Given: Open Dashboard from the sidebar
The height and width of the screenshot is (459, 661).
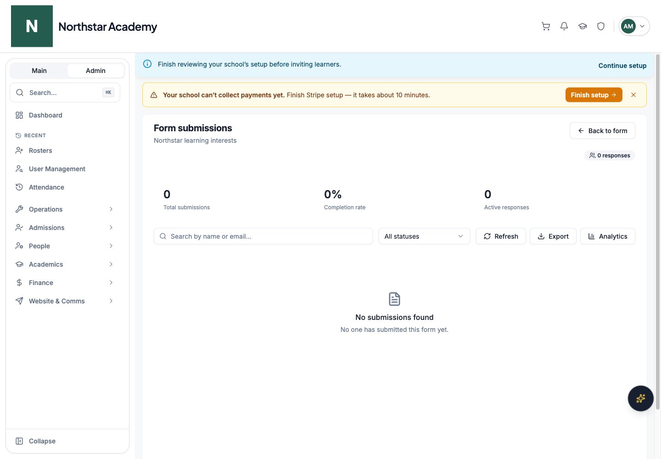Looking at the screenshot, I should [65, 115].
